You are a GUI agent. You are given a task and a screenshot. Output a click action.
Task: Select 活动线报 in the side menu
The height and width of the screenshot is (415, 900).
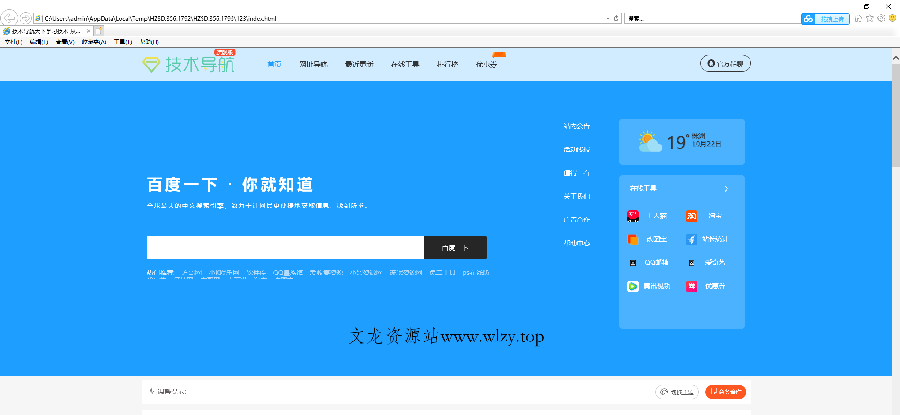[577, 149]
